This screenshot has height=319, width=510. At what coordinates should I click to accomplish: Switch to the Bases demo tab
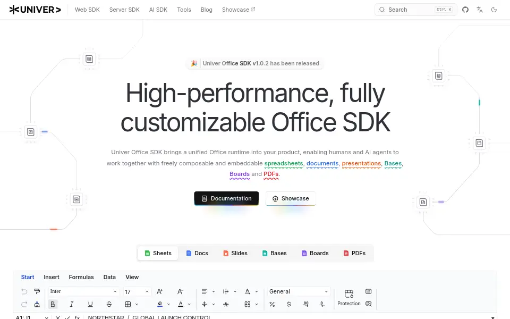pos(274,253)
